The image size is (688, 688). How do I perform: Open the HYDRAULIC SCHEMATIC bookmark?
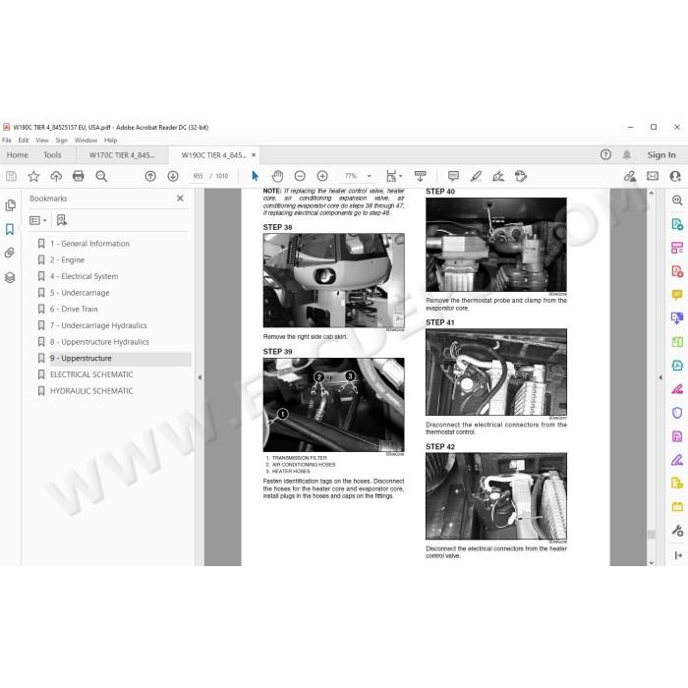pos(91,391)
